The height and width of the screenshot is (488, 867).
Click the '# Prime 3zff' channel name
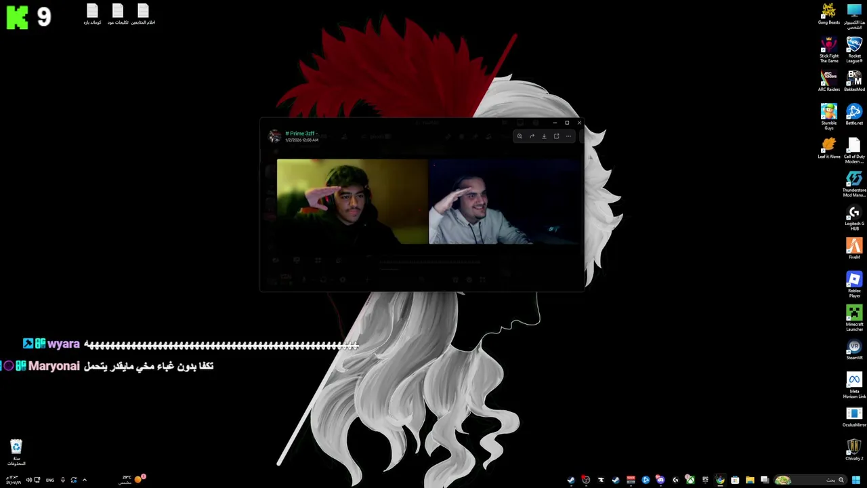[301, 134]
